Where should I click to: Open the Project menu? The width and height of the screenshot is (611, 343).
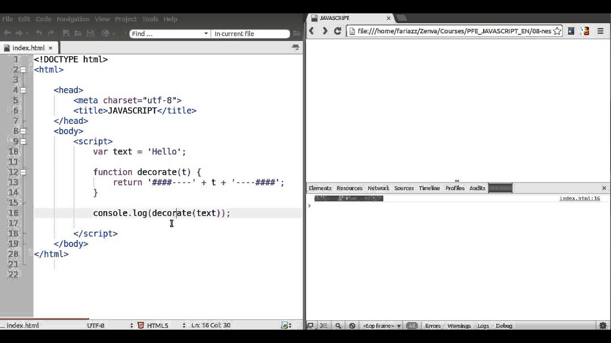tap(126, 19)
